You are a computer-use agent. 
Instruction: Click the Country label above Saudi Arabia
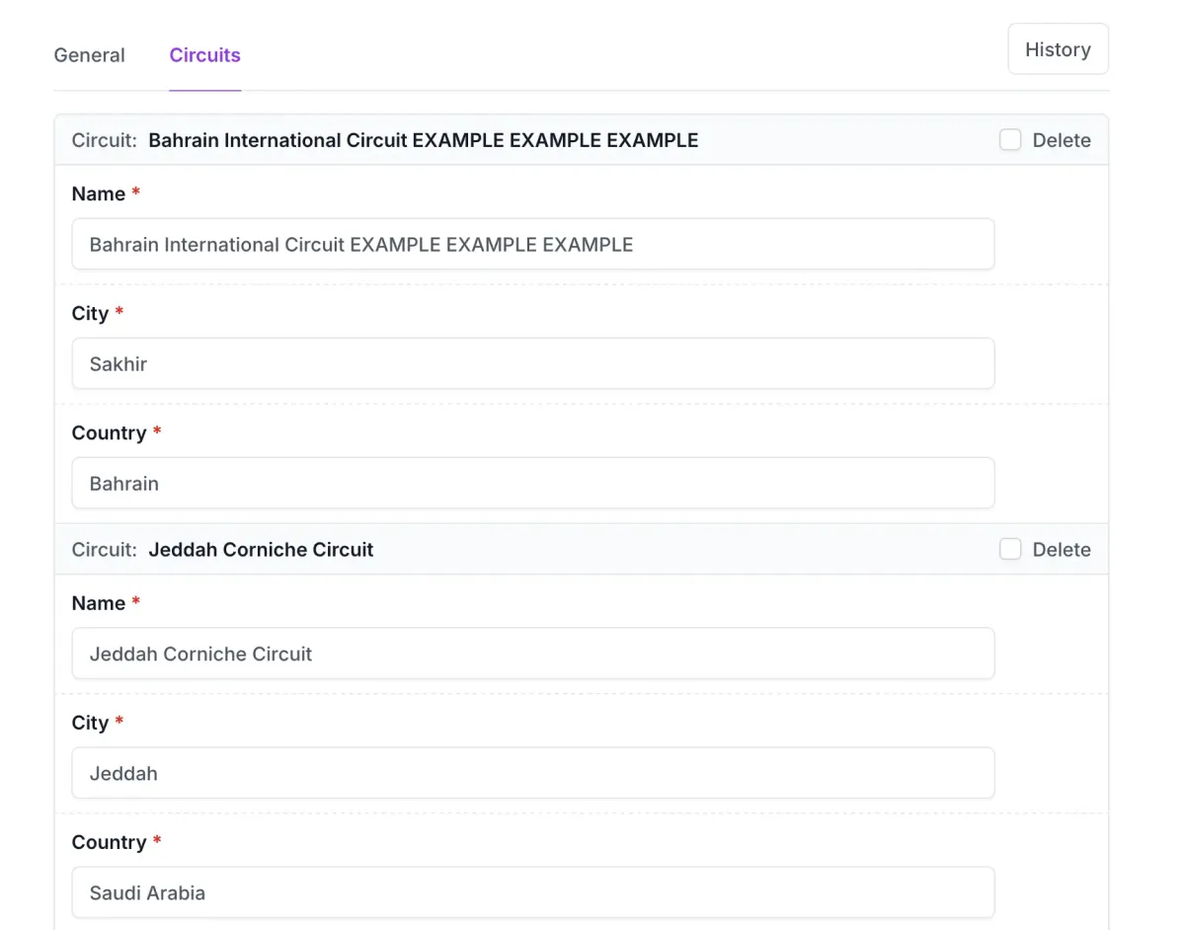pos(109,842)
